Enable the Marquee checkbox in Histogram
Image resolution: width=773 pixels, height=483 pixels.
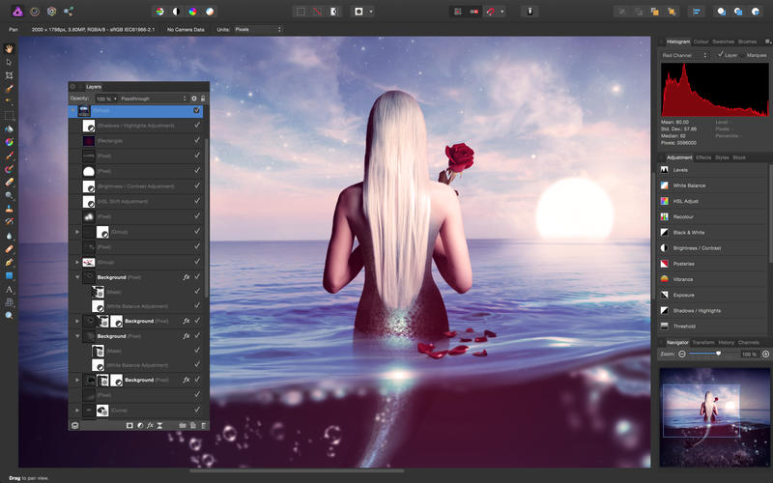point(744,55)
